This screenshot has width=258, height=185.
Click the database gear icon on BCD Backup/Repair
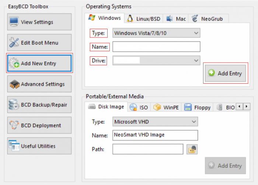tap(14, 105)
